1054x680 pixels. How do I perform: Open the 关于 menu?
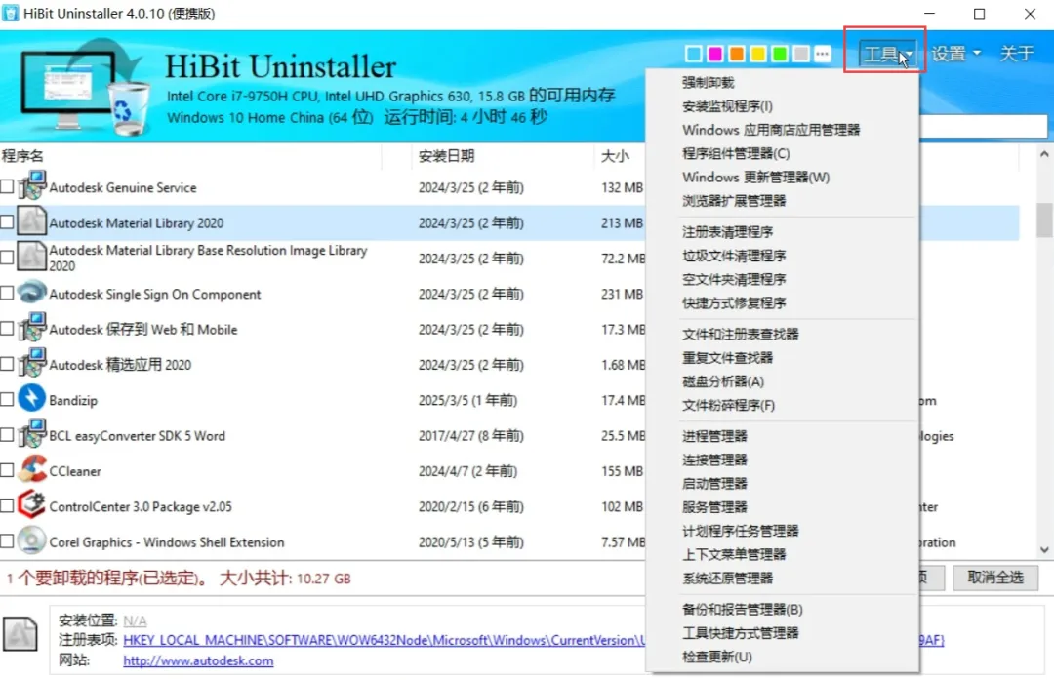1016,53
